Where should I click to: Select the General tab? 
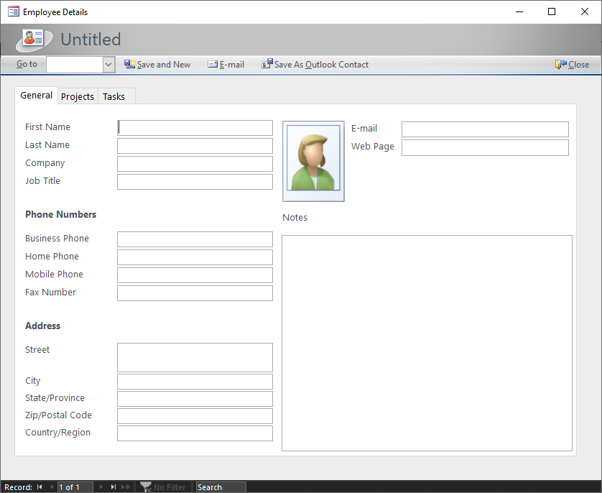coord(36,96)
